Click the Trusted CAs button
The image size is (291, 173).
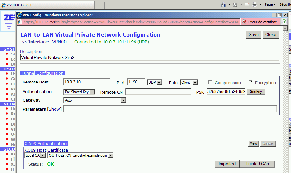pos(257,164)
